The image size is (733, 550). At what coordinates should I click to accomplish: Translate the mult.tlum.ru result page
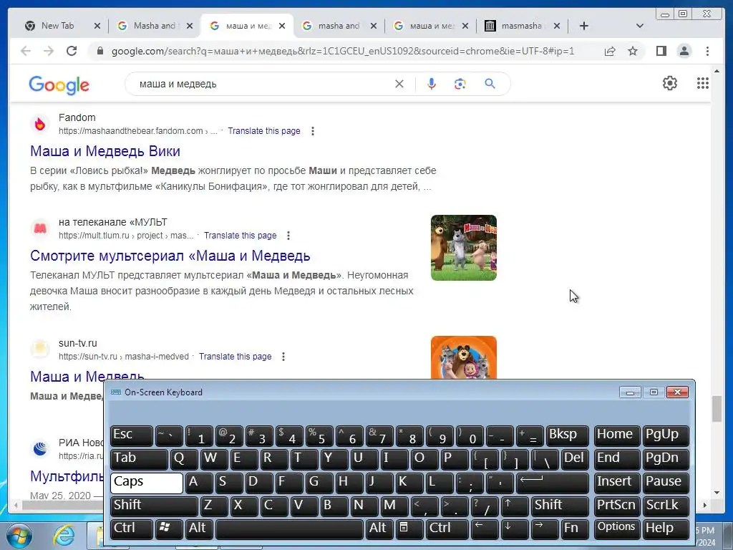[x=241, y=235]
